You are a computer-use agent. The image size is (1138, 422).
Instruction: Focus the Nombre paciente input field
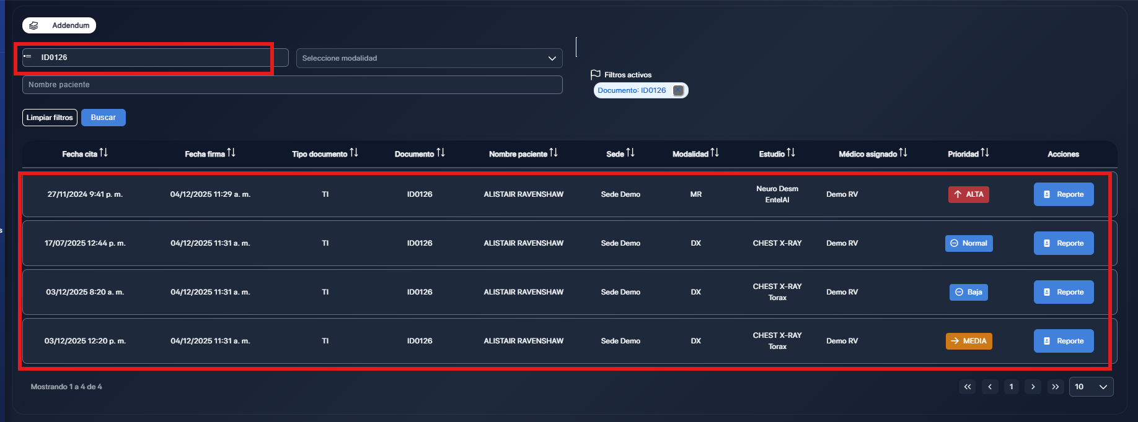[292, 85]
